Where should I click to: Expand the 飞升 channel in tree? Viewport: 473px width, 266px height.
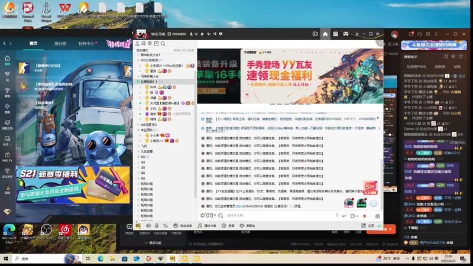coord(138,146)
